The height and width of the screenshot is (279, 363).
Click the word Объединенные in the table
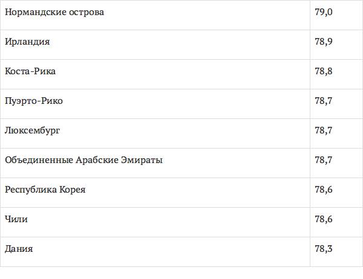click(x=38, y=160)
